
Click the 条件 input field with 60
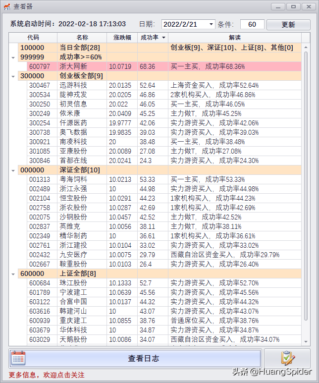click(252, 24)
